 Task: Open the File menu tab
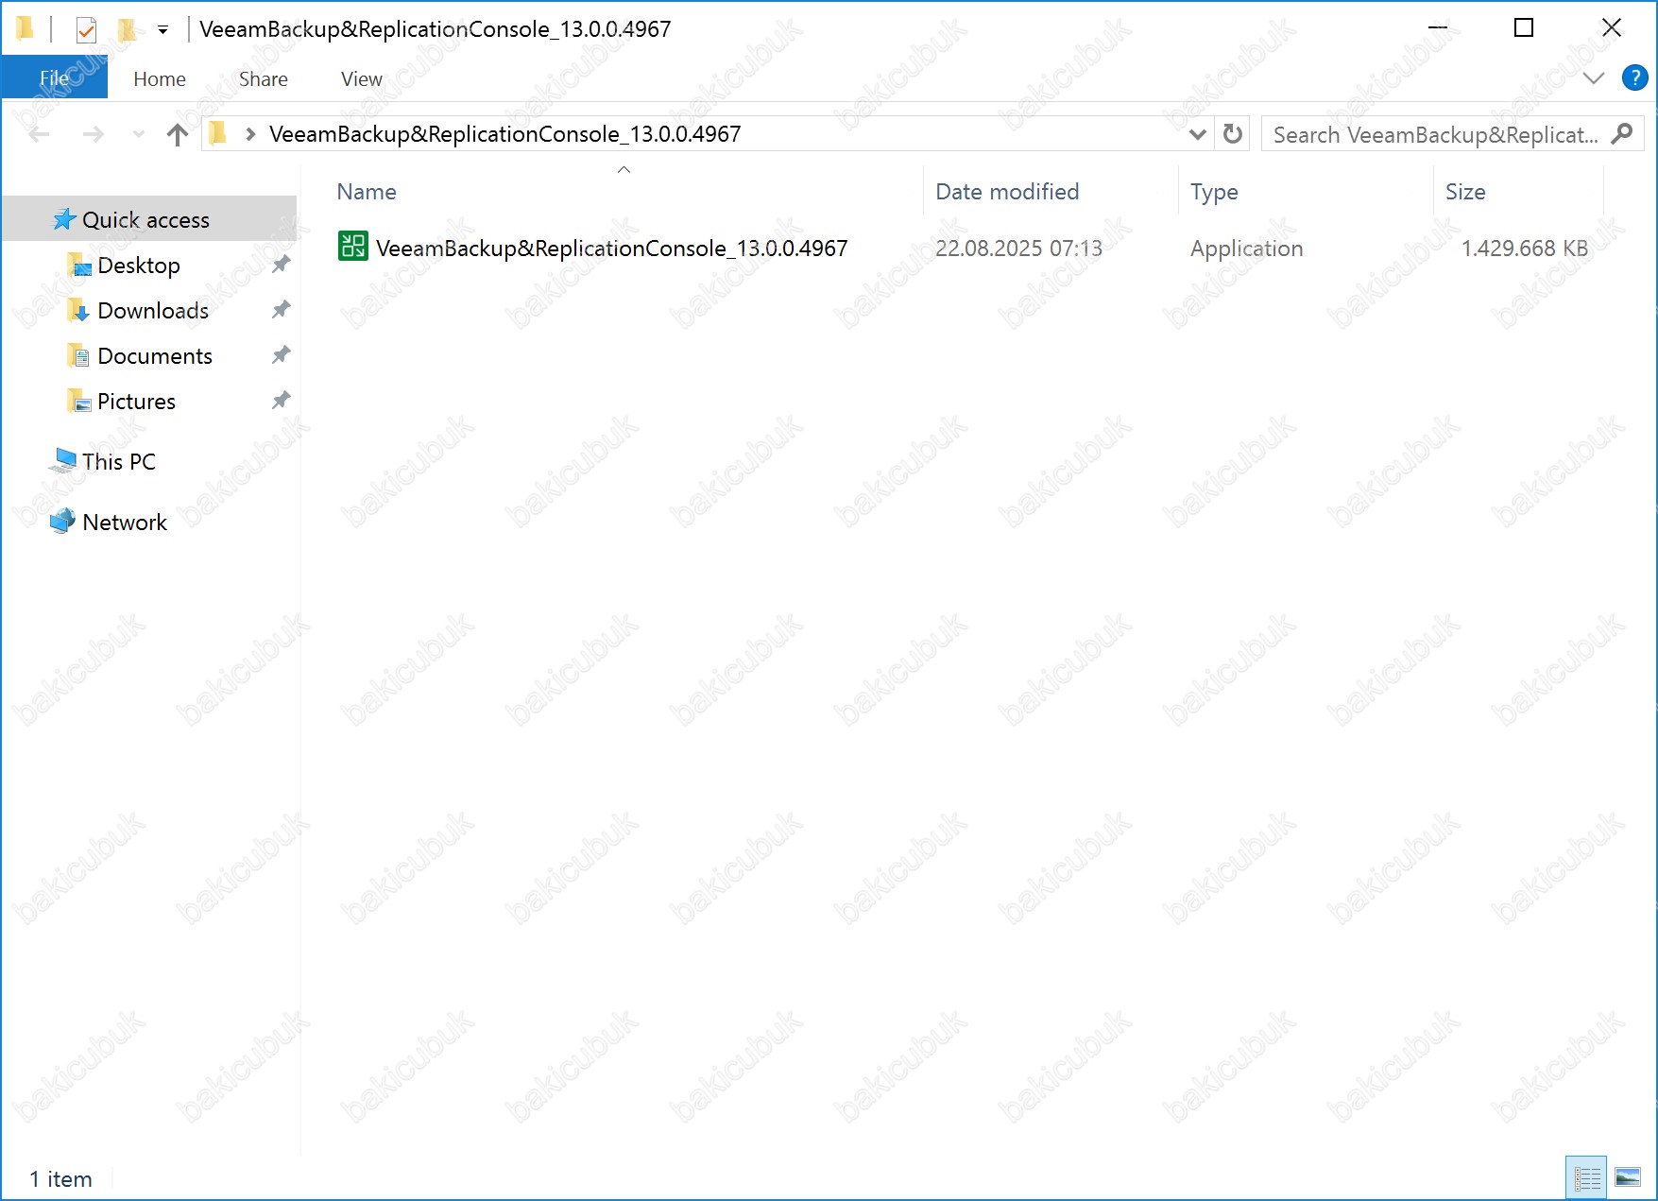(54, 78)
